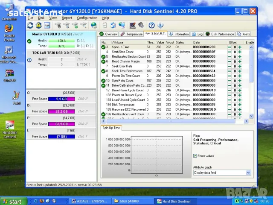This screenshot has height=205, width=273.
Task: Increase offset for Power On Time Count row
Action: pos(240,76)
